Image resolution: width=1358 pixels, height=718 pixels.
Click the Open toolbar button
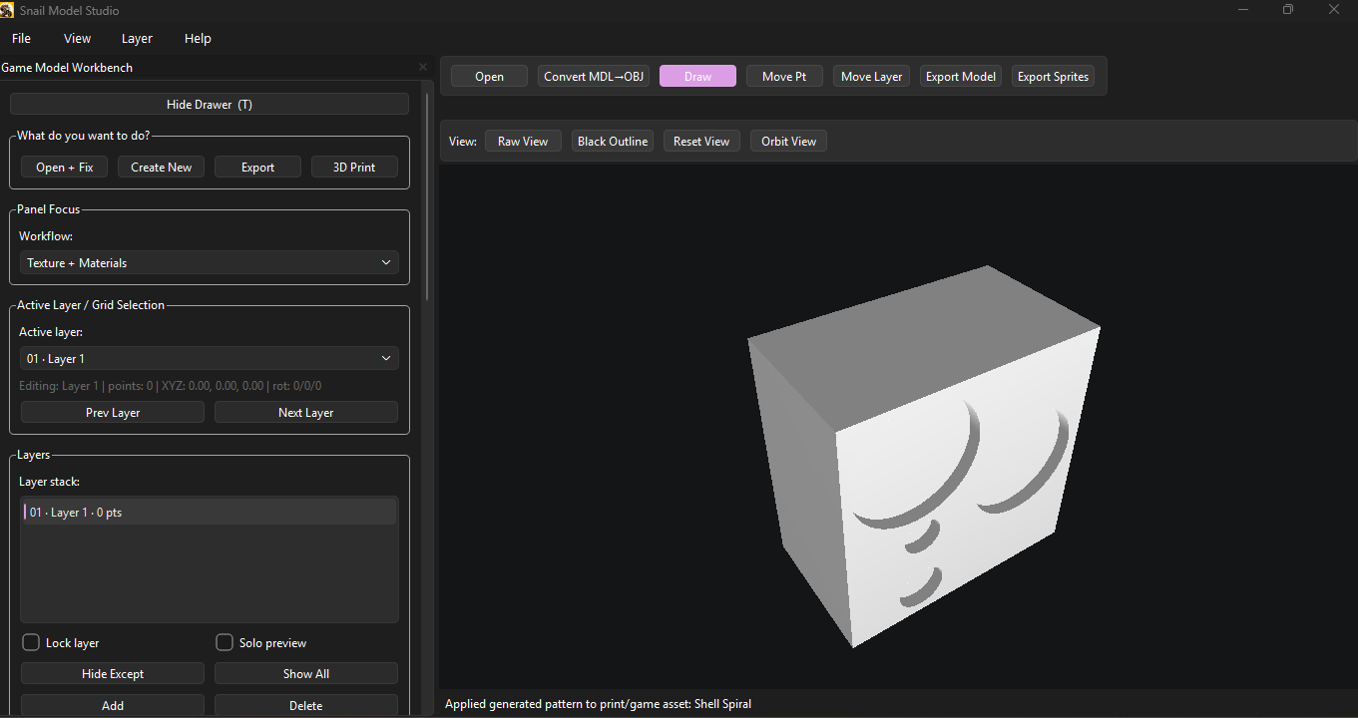[x=489, y=76]
